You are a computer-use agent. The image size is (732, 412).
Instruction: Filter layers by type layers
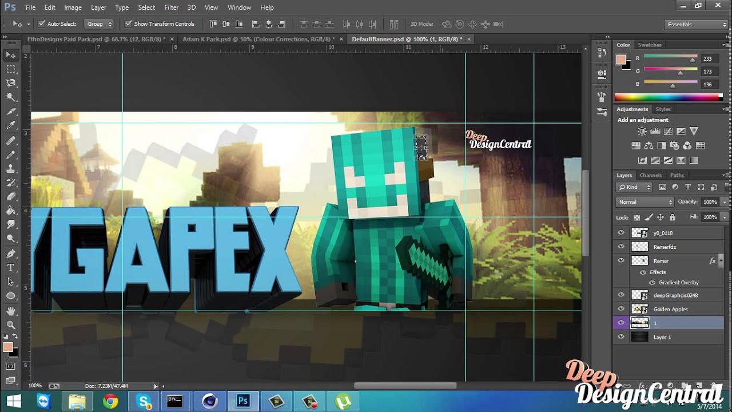click(687, 187)
